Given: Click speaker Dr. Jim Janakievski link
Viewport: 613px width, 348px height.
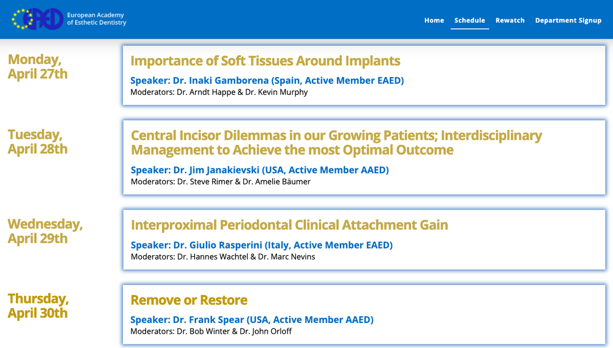Looking at the screenshot, I should click(x=260, y=170).
